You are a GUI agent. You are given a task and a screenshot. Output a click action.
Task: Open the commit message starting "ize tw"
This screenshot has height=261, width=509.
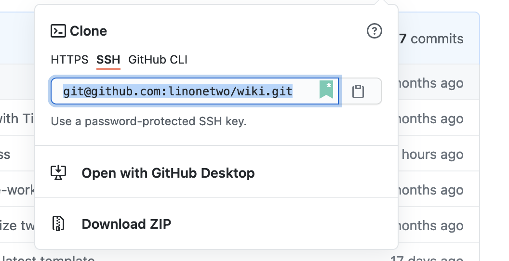[17, 225]
